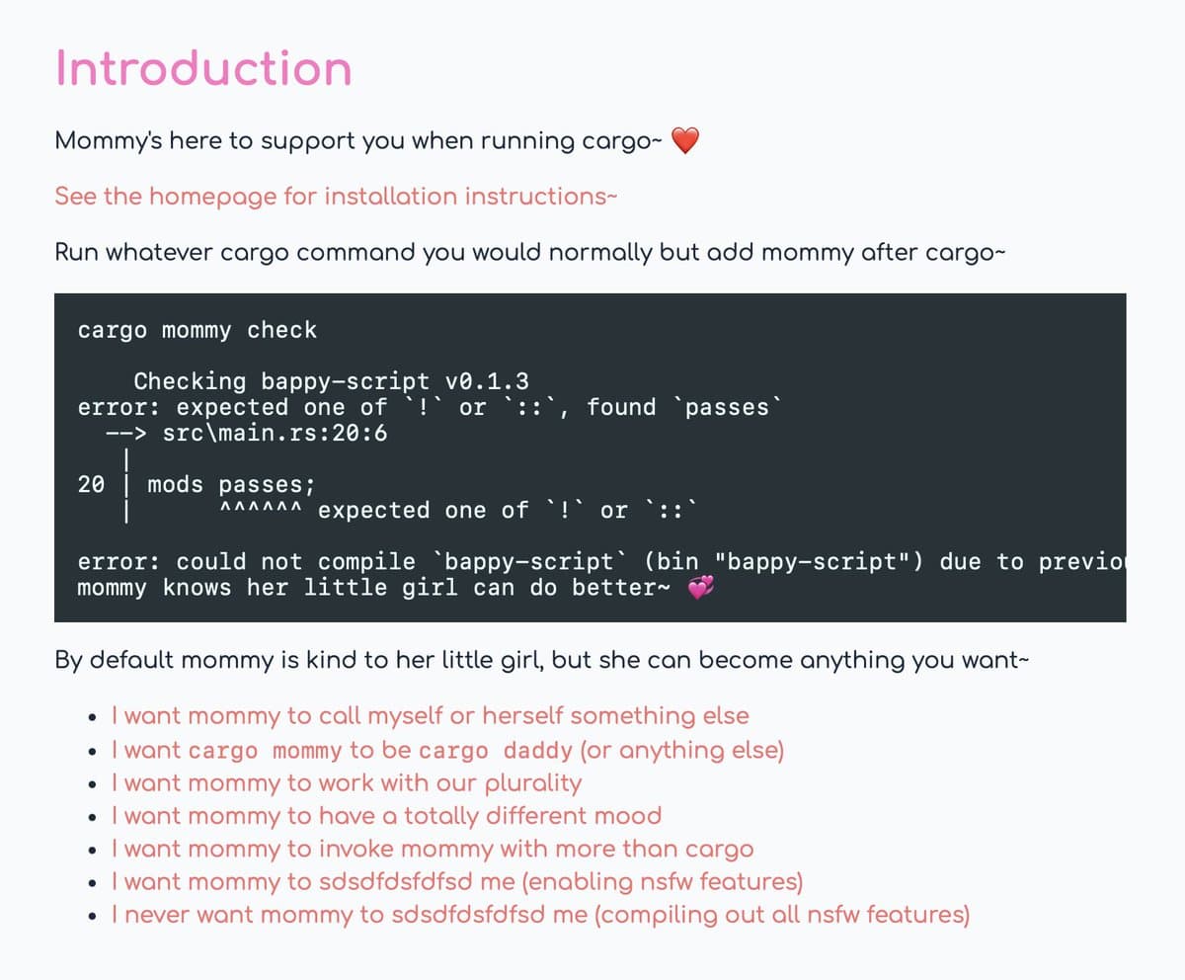Open the compiling out nsfw features link
The height and width of the screenshot is (980, 1185).
point(540,915)
